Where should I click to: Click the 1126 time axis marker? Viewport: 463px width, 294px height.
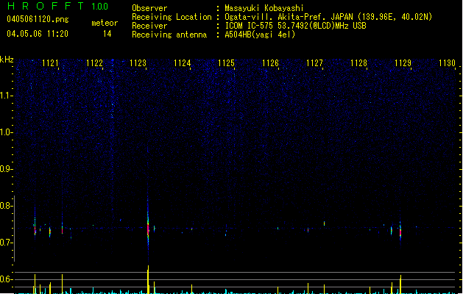pyautogui.click(x=270, y=63)
